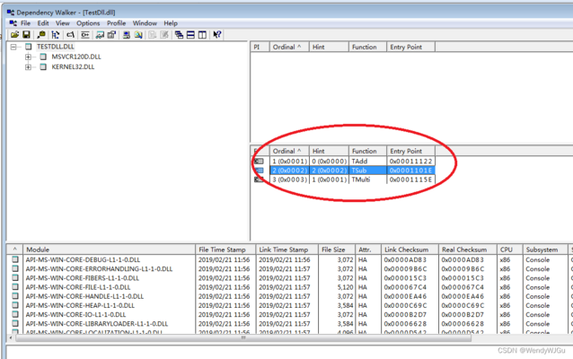Open the Profile menu
573x359 pixels.
point(116,22)
